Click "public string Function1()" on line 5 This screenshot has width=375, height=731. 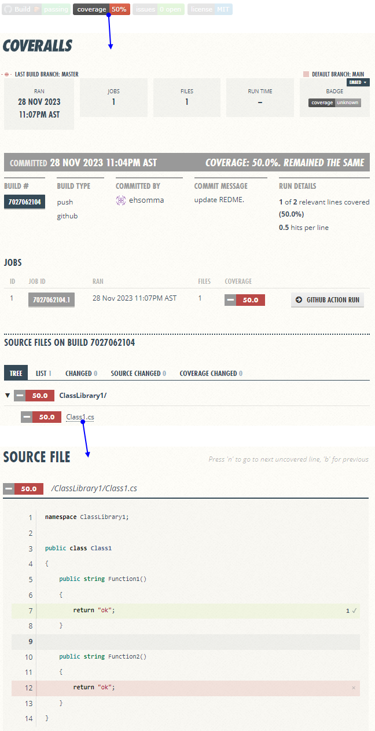103,579
